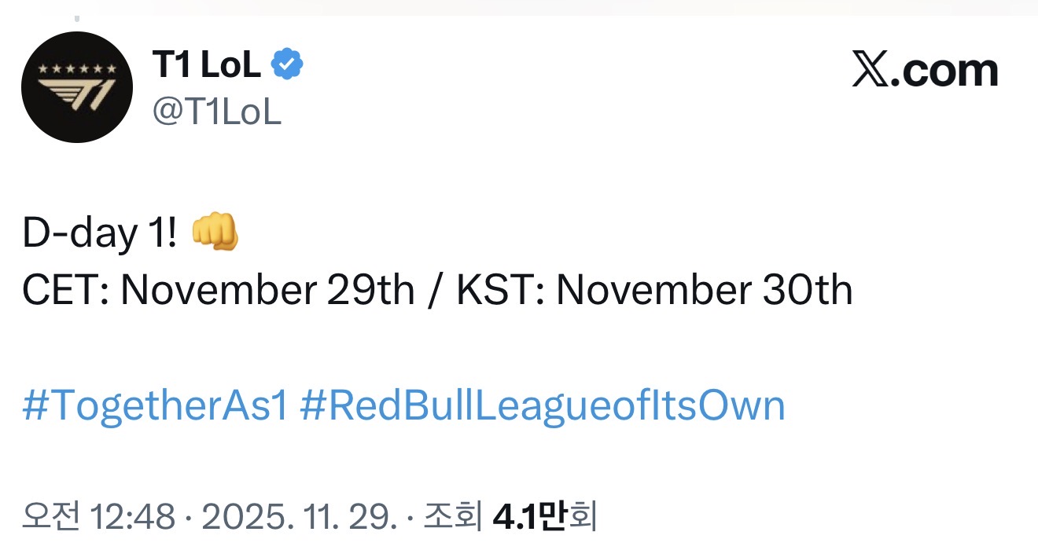Open the @T1LoL handle link
Viewport: 1038px width, 550px height.
click(216, 112)
